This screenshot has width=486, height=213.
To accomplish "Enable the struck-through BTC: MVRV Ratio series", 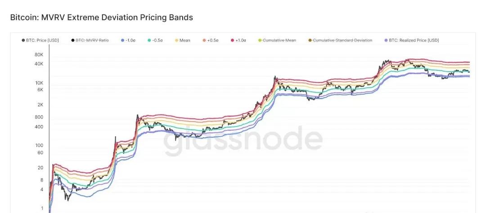I will tap(92, 40).
